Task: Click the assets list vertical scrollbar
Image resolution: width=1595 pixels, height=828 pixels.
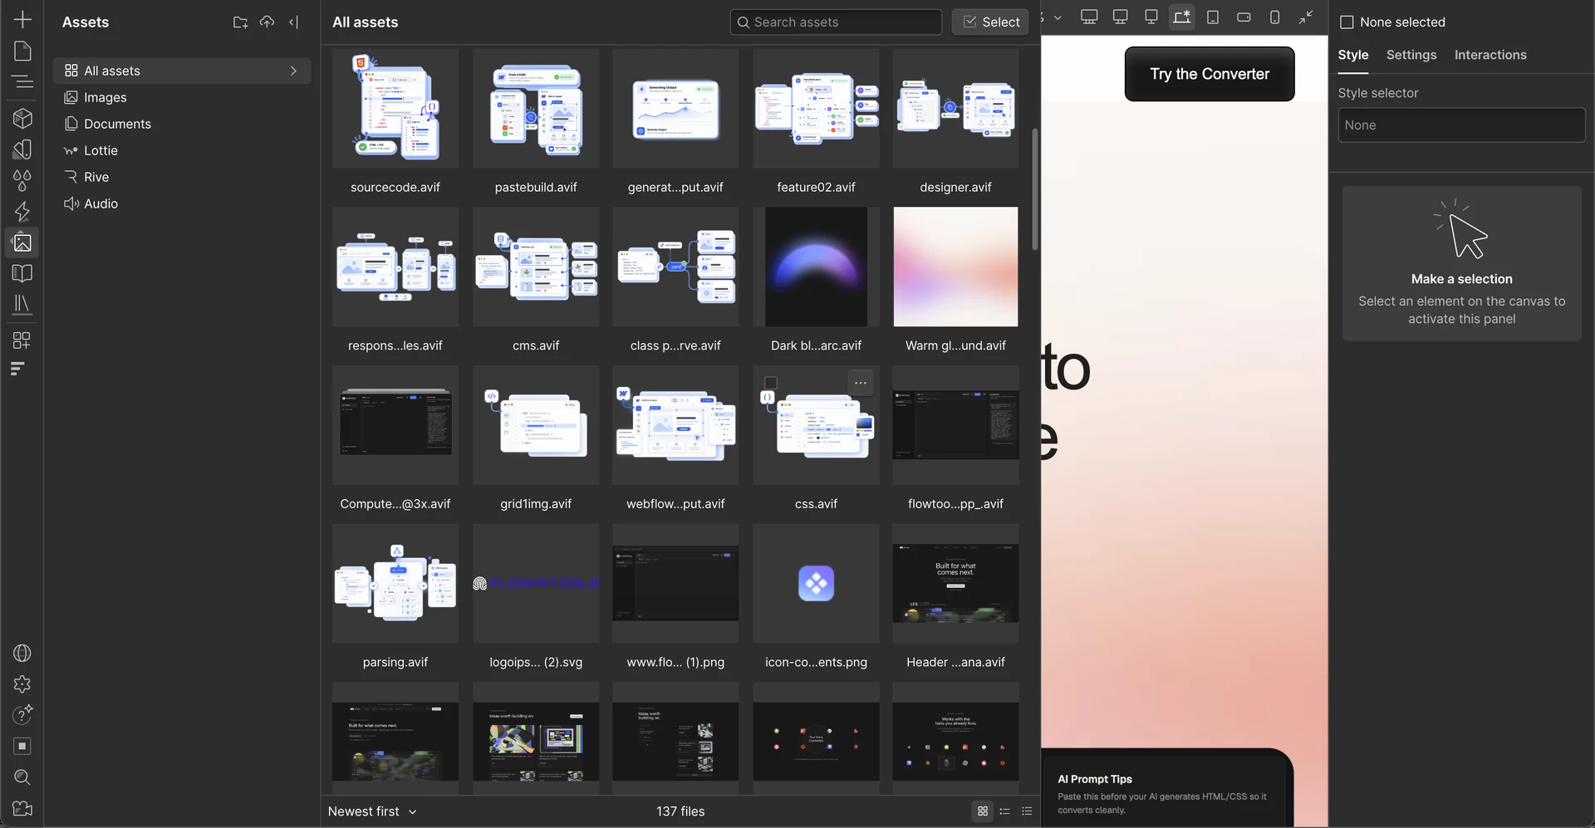Action: [1035, 189]
